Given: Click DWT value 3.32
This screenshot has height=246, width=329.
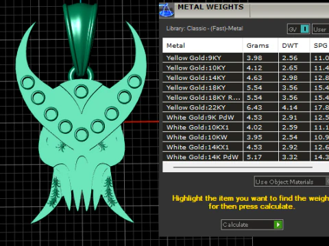Looking at the screenshot, I should point(290,157).
